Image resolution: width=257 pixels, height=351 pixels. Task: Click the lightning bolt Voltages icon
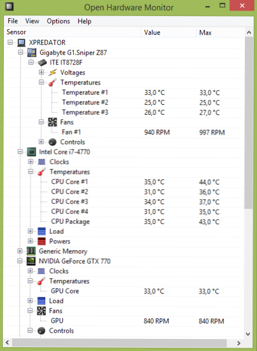pyautogui.click(x=53, y=72)
